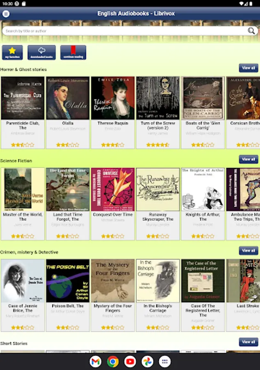The width and height of the screenshot is (260, 370).
Task: Open downloaded books cloud button
Action: point(42,52)
